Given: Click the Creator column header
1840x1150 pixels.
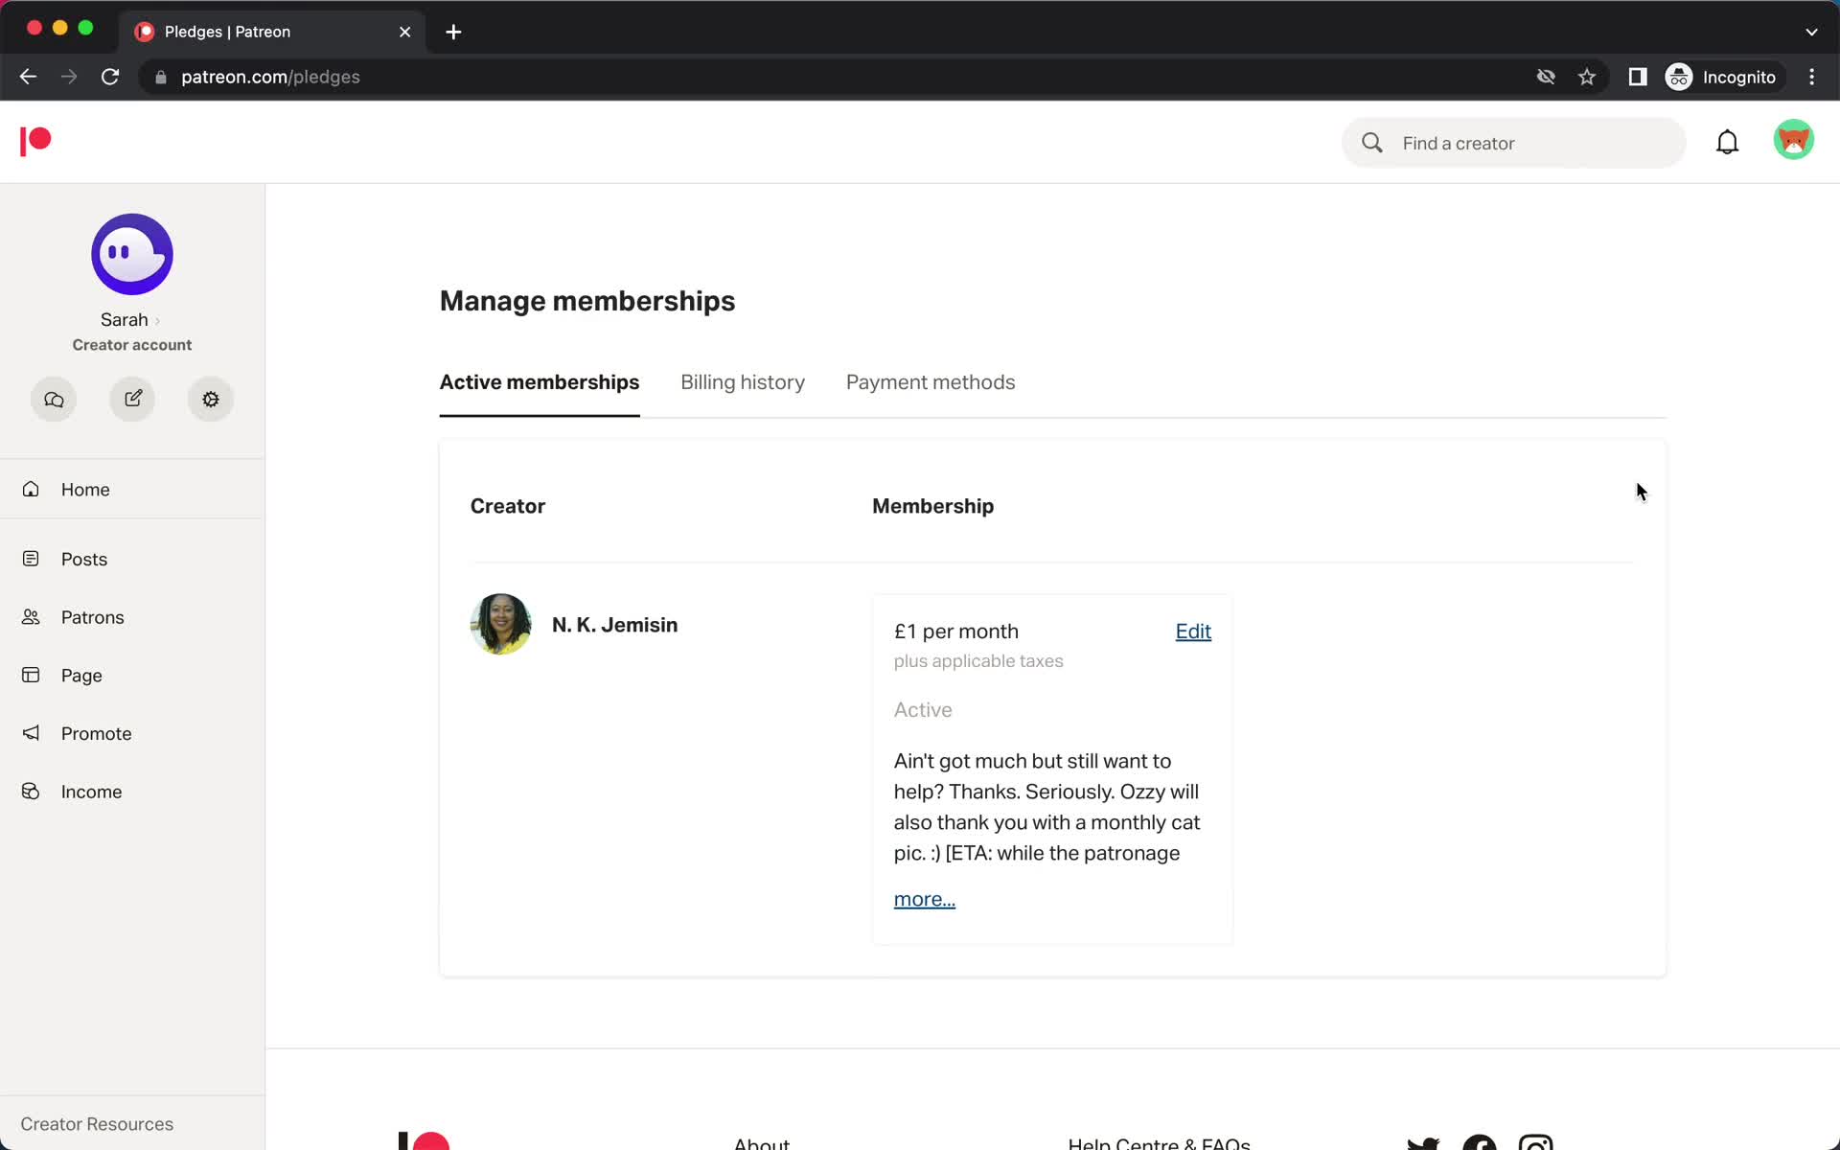Looking at the screenshot, I should pos(507,506).
